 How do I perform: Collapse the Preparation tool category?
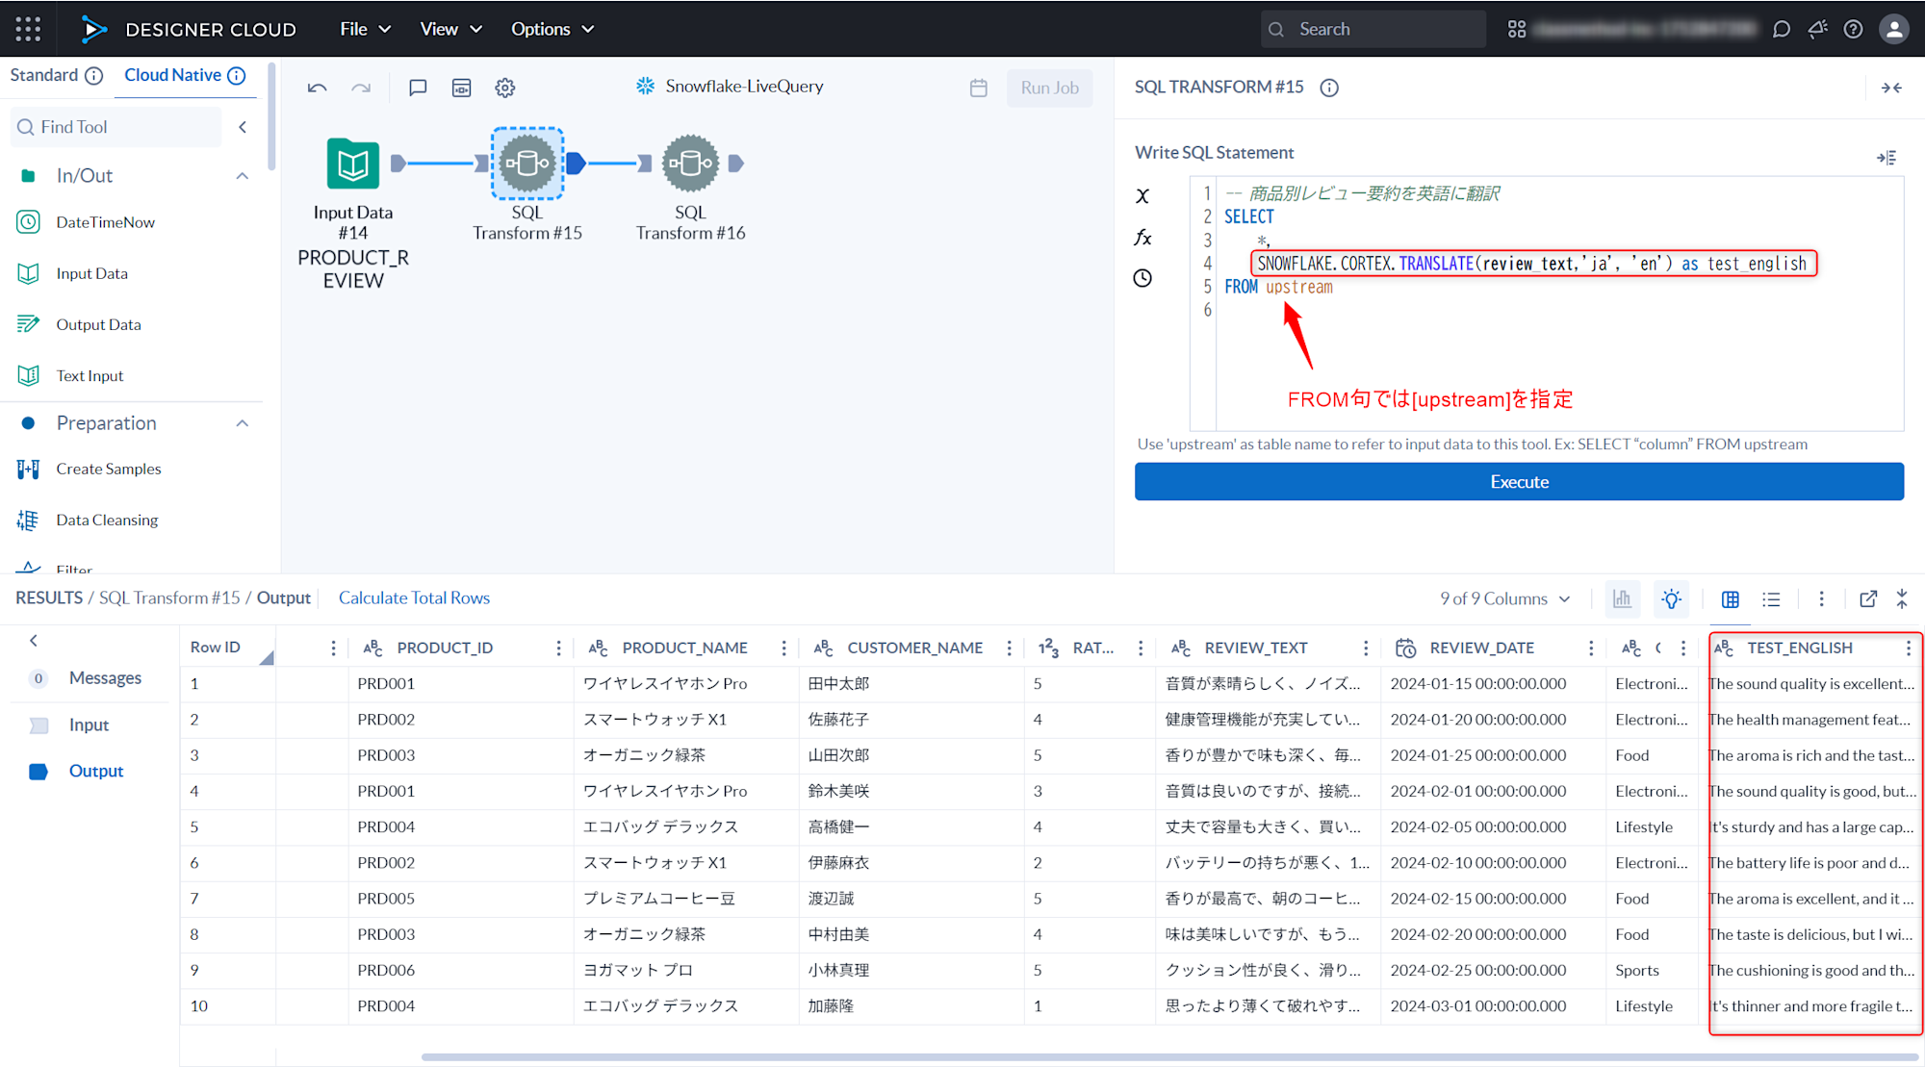[x=243, y=423]
